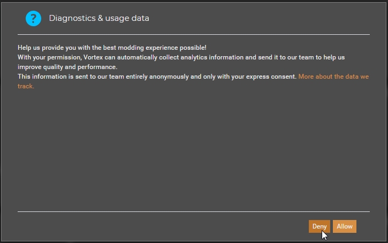Viewport: 388px width, 243px height.
Task: Click the wrapped "track." link text
Action: click(x=26, y=86)
